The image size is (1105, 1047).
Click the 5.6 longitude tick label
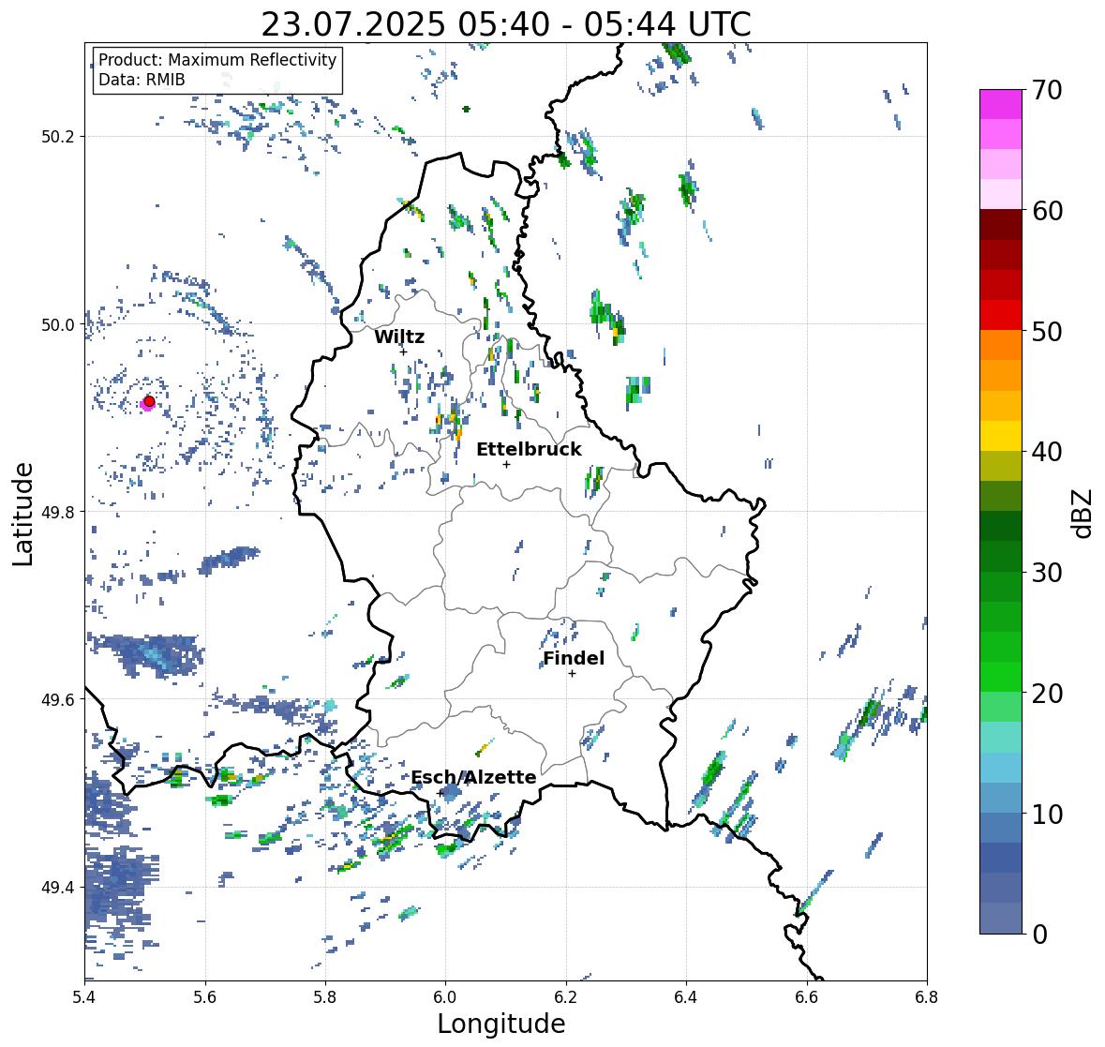205,997
